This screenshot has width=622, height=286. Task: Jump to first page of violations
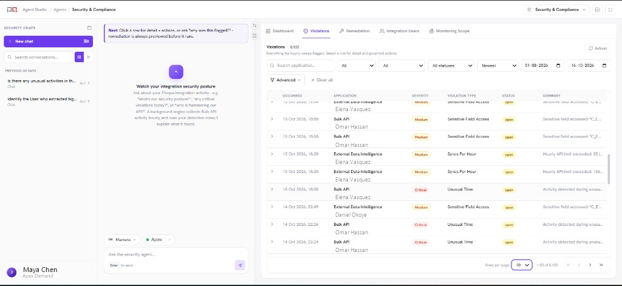pos(568,265)
